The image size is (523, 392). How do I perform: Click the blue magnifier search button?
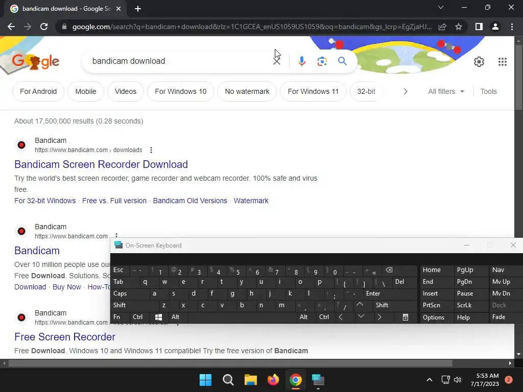(x=342, y=61)
